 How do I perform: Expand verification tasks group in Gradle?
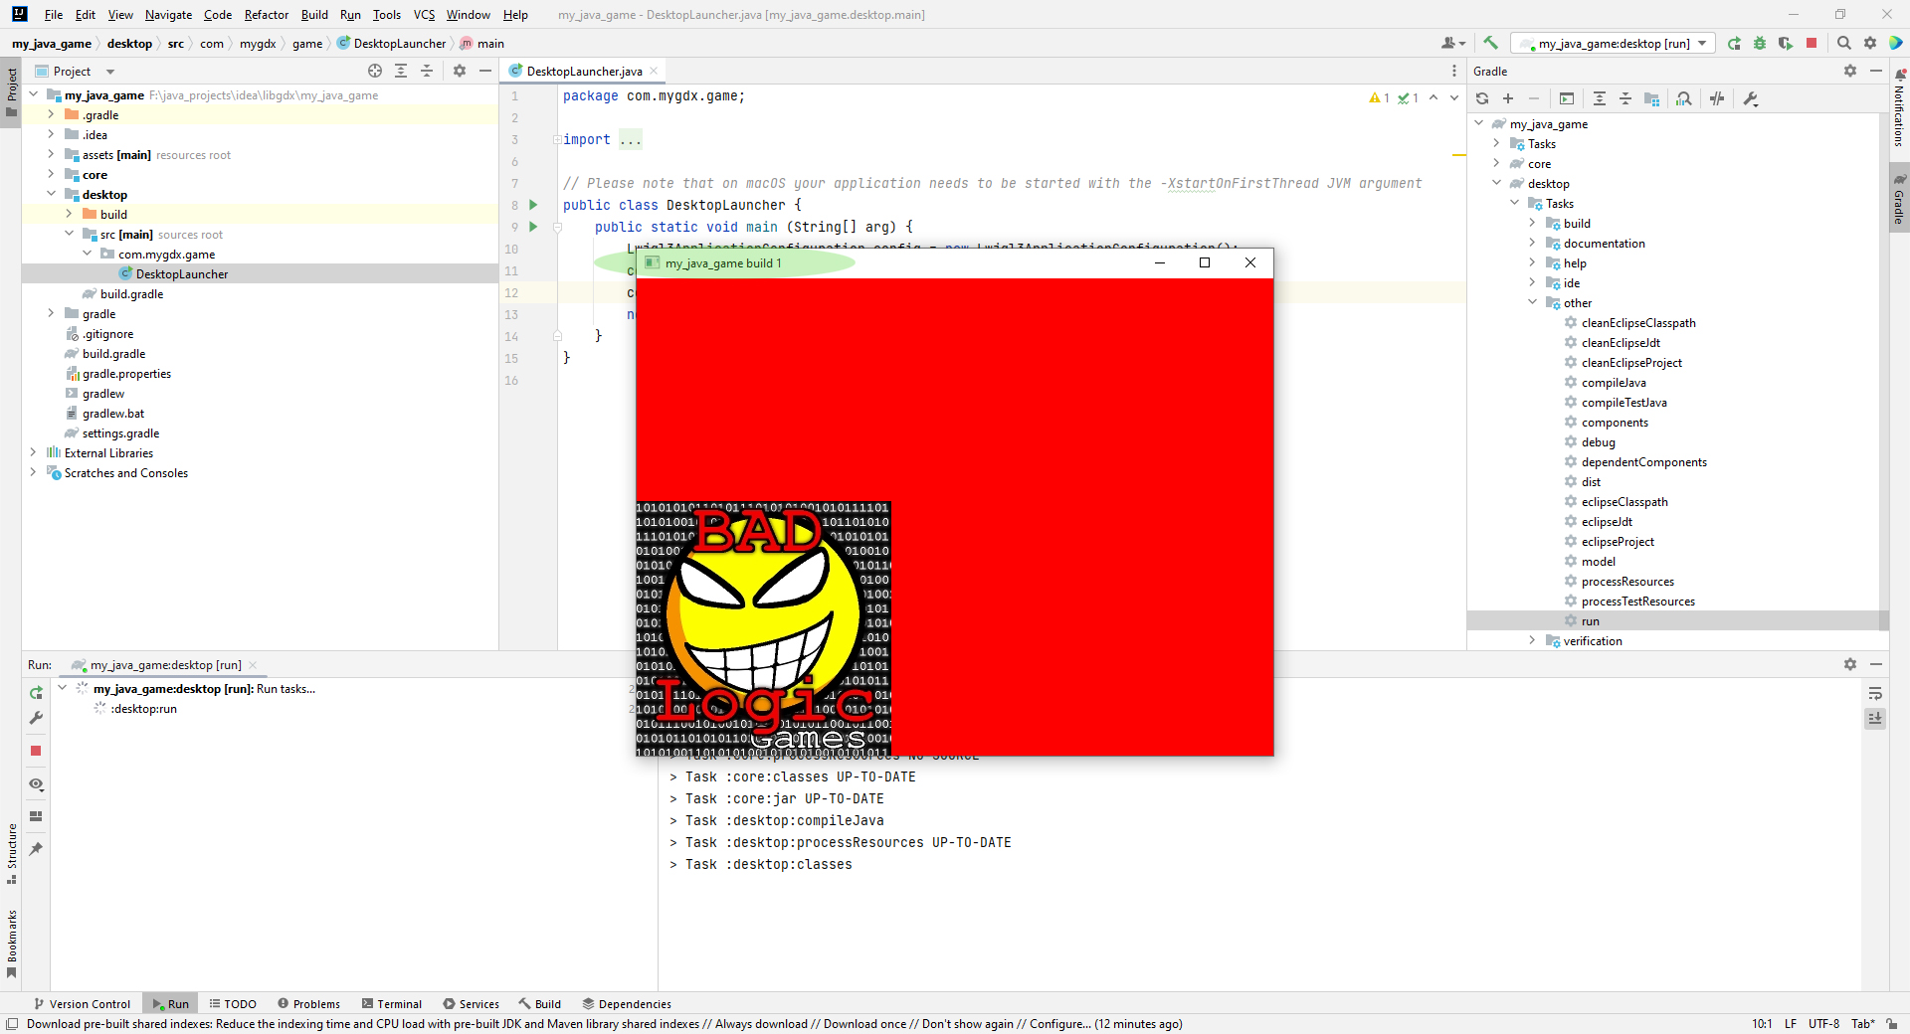[x=1532, y=640]
